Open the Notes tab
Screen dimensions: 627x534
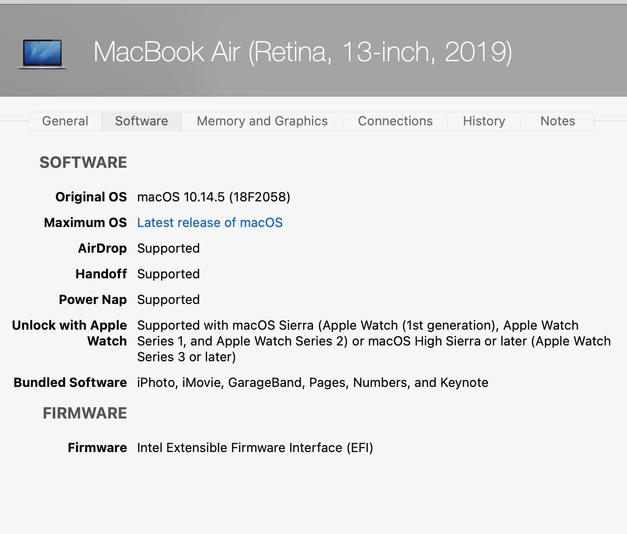click(557, 121)
